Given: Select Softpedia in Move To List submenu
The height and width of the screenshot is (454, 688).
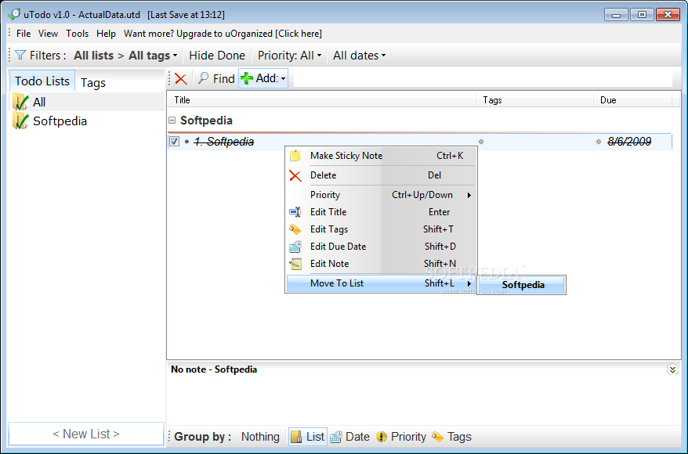Looking at the screenshot, I should pos(521,285).
